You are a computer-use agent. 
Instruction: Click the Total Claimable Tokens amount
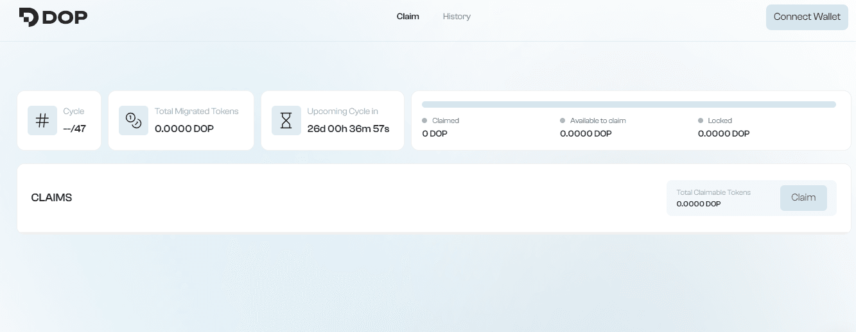point(699,204)
